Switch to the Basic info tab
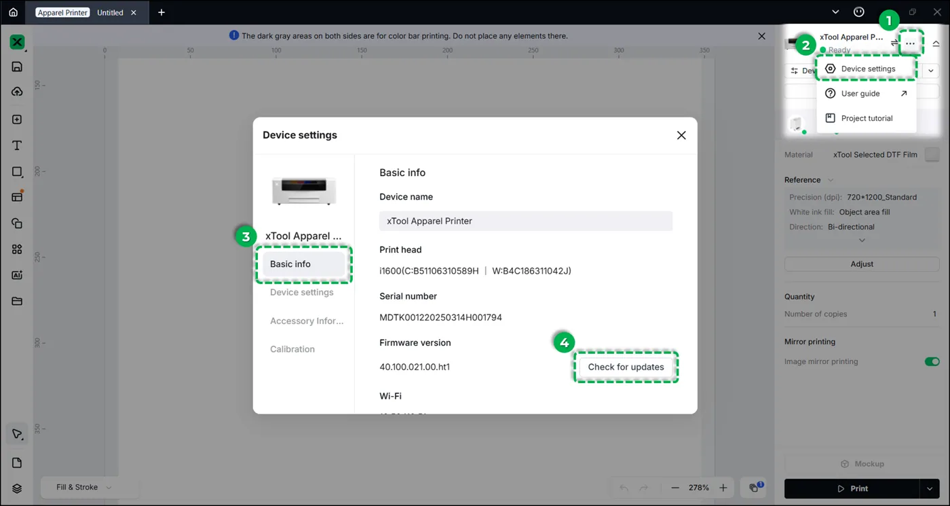Image resolution: width=950 pixels, height=506 pixels. [303, 264]
